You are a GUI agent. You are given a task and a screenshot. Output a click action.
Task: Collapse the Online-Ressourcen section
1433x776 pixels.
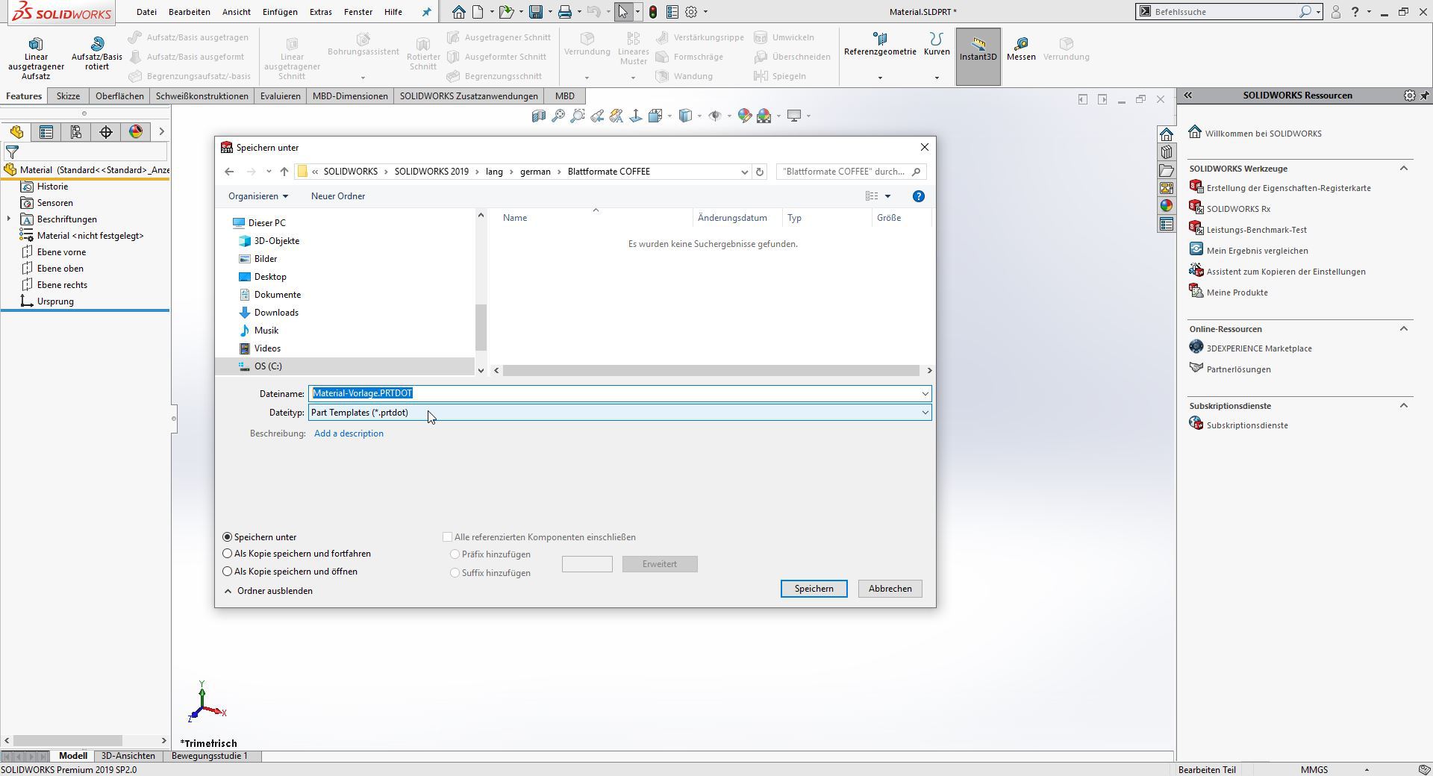coord(1402,329)
